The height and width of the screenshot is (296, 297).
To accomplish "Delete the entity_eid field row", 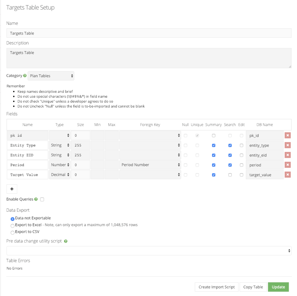I will (287, 155).
